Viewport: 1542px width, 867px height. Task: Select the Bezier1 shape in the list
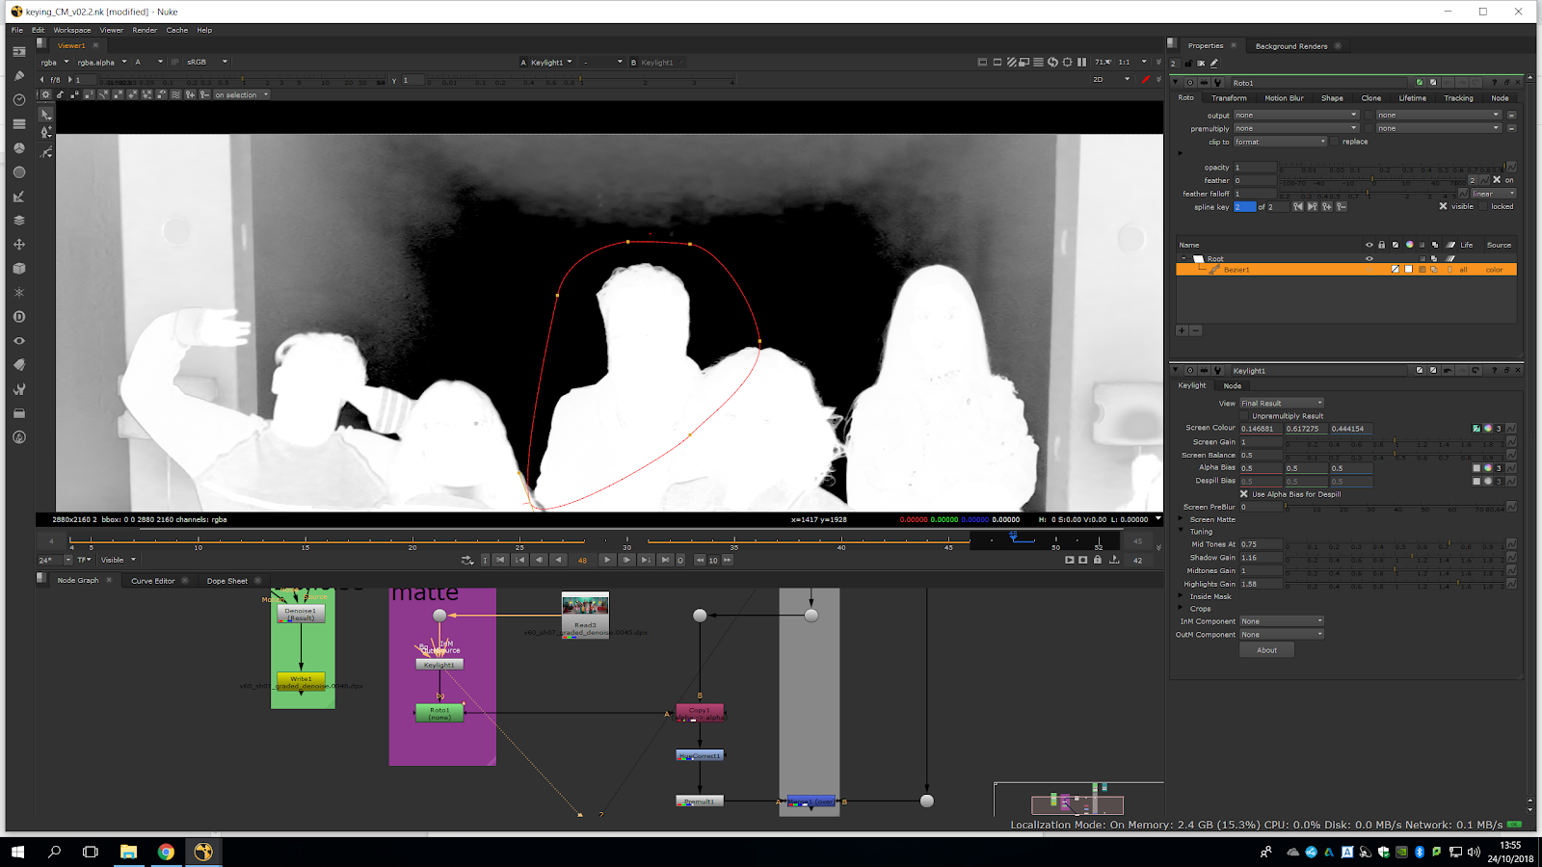1236,270
